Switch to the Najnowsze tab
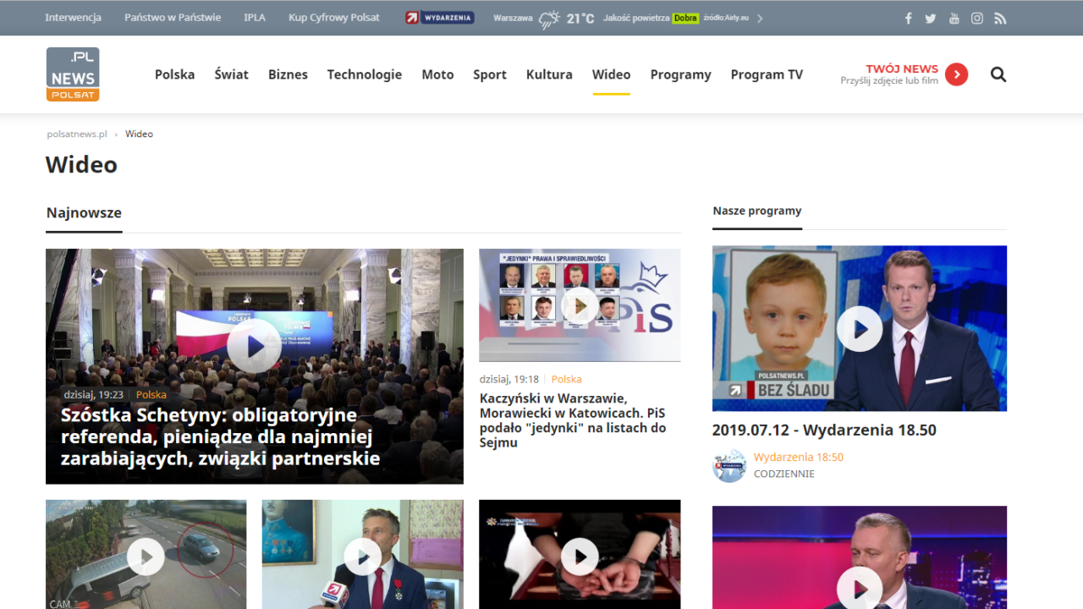The image size is (1083, 609). tap(84, 213)
